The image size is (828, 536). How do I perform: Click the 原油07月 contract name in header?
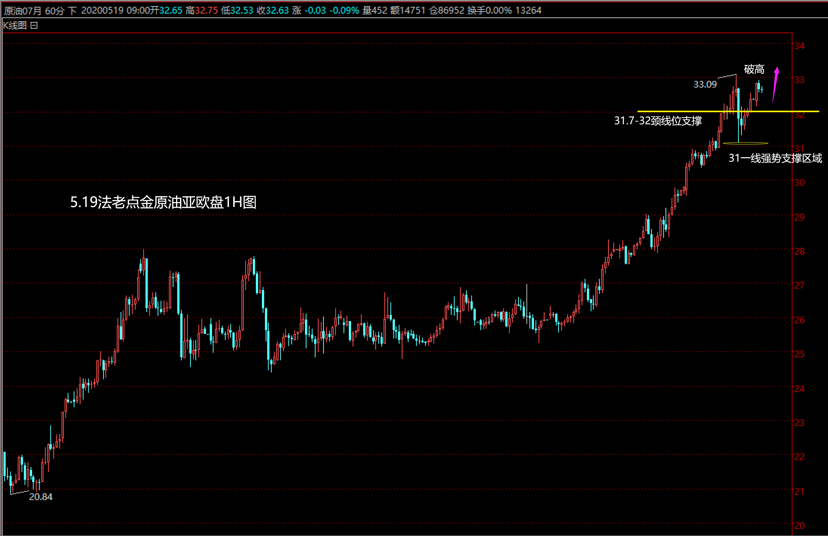pyautogui.click(x=23, y=11)
